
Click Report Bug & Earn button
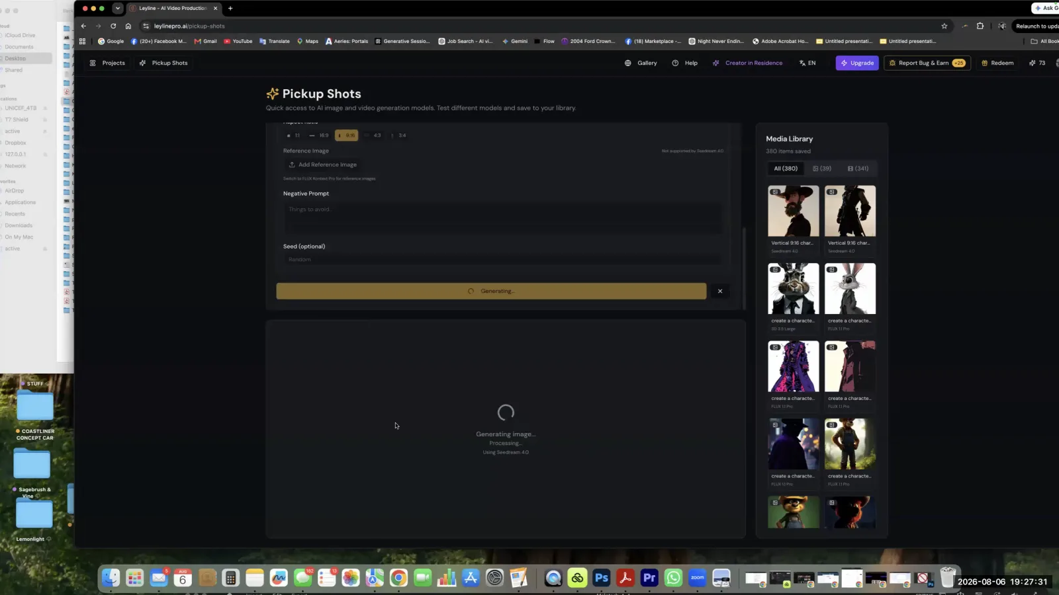(x=927, y=63)
